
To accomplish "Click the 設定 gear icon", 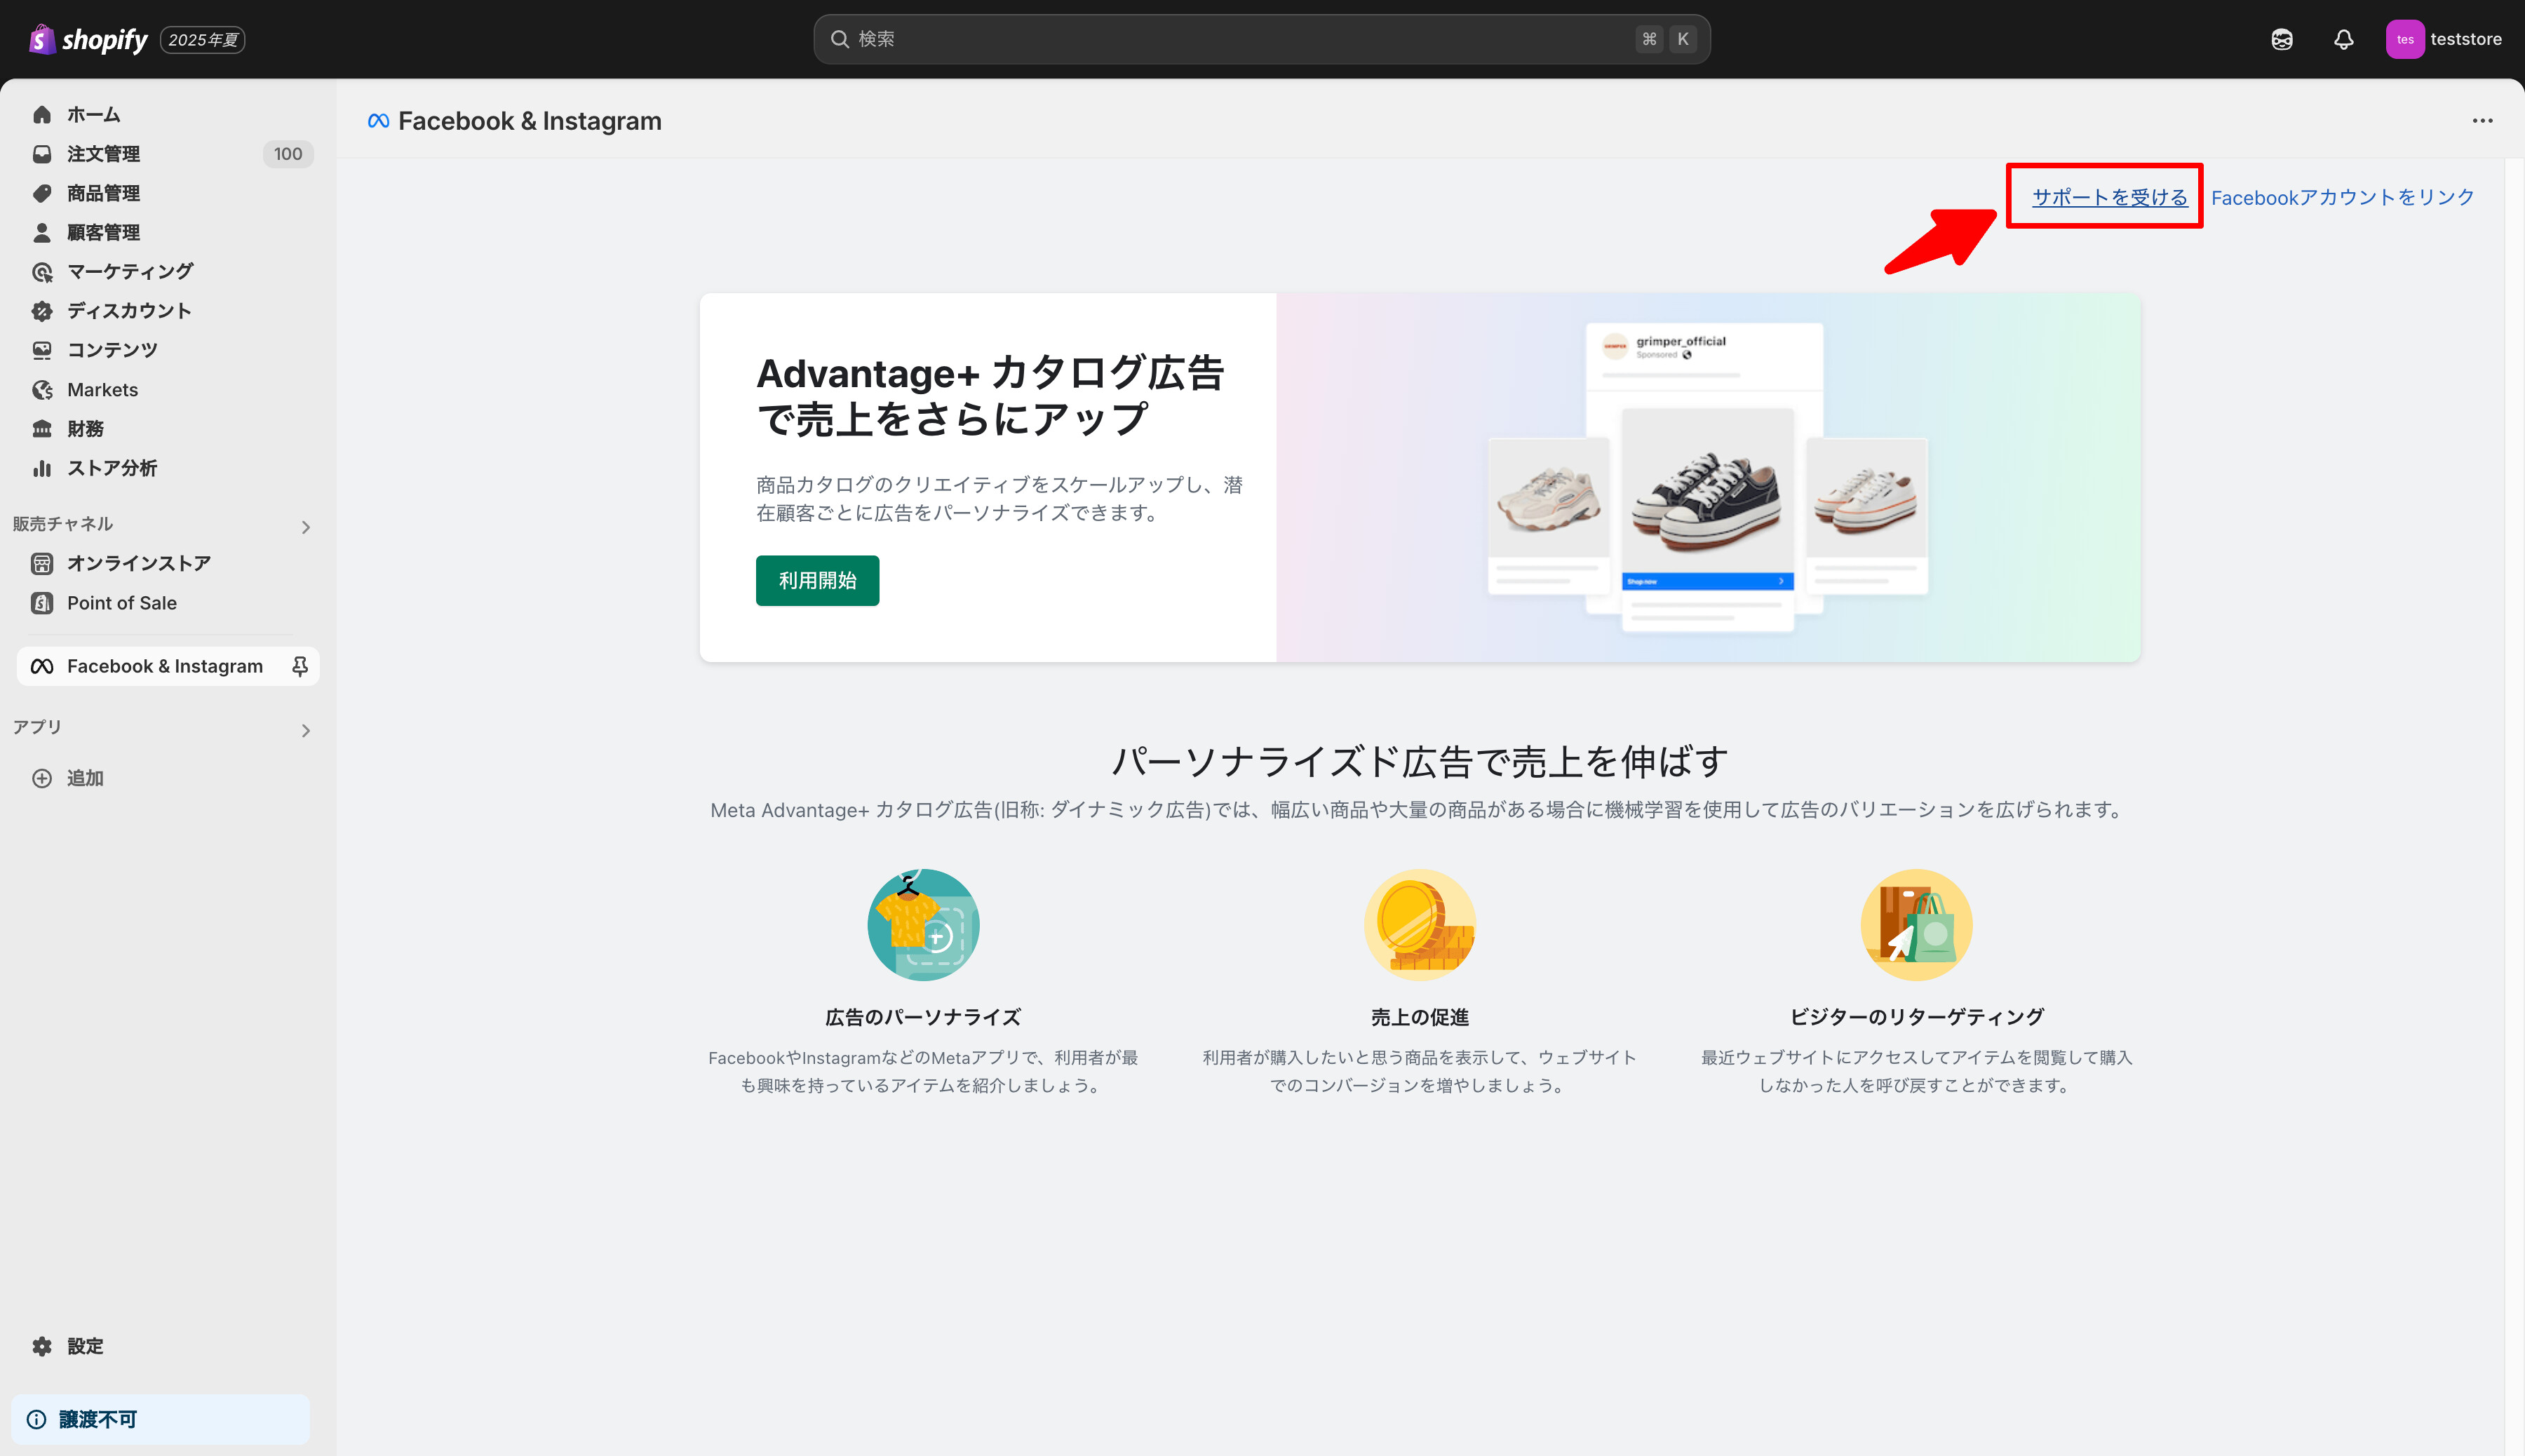I will pos(42,1346).
